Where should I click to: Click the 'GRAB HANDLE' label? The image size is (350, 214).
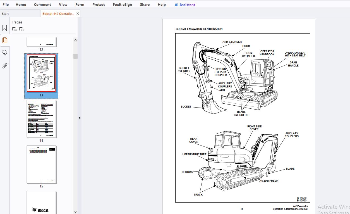(x=293, y=64)
